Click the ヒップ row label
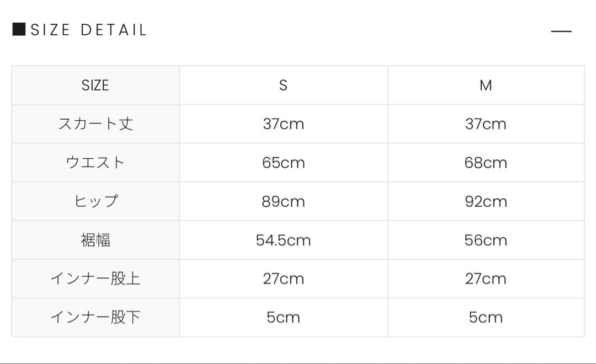596x364 pixels. tap(95, 201)
